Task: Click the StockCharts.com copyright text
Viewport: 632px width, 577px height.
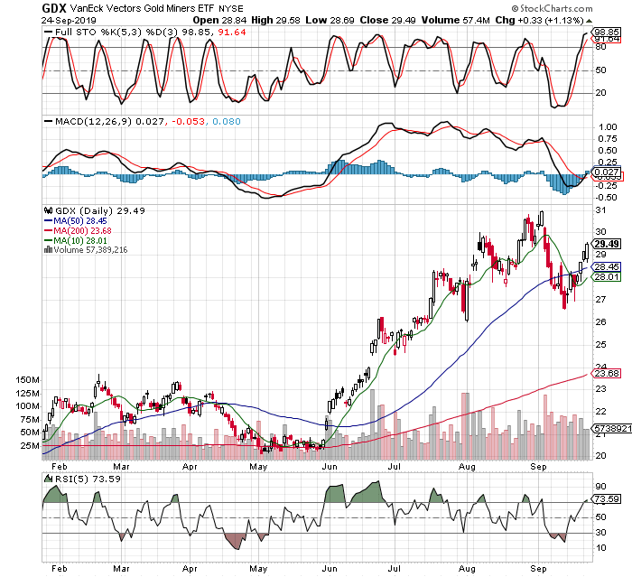Action: point(553,8)
